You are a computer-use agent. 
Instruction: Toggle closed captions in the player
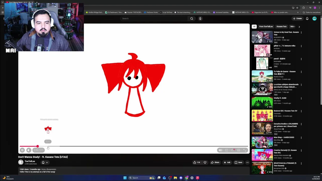pos(227,150)
